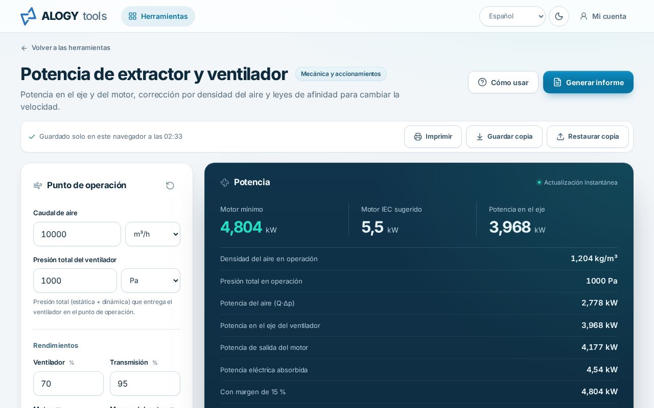Click the Potencia en el eje value 3,968
Image resolution: width=654 pixels, height=408 pixels.
pos(510,227)
